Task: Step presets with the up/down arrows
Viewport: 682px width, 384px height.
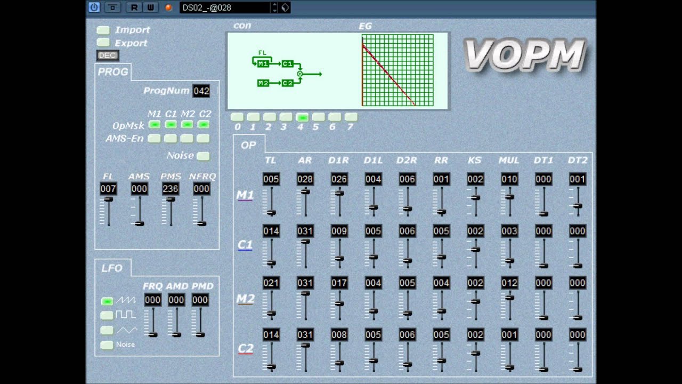Action: (275, 7)
